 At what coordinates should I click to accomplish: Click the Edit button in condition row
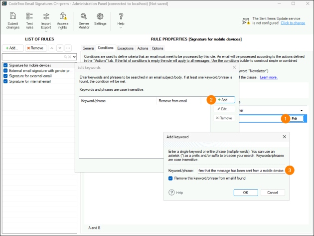click(296, 119)
